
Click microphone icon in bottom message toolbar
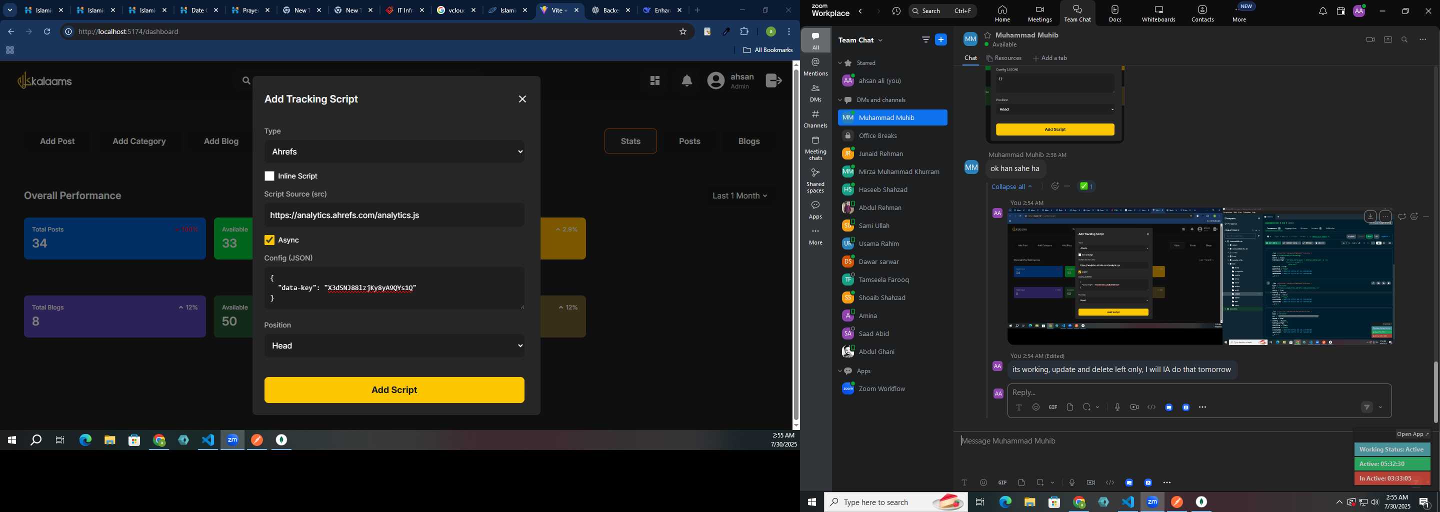tap(1071, 482)
